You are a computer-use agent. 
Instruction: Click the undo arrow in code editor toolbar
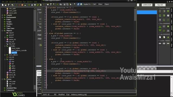click(x=58, y=4)
